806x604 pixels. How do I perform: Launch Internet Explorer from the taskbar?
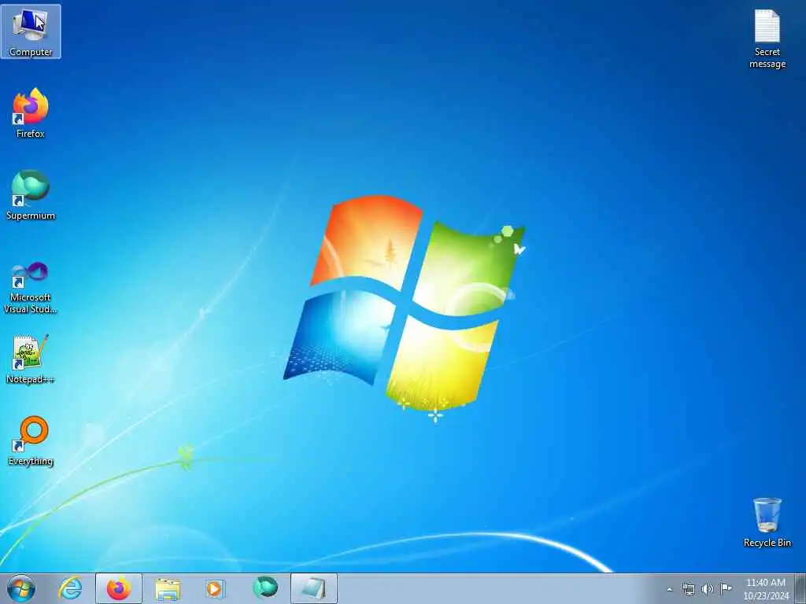(70, 588)
